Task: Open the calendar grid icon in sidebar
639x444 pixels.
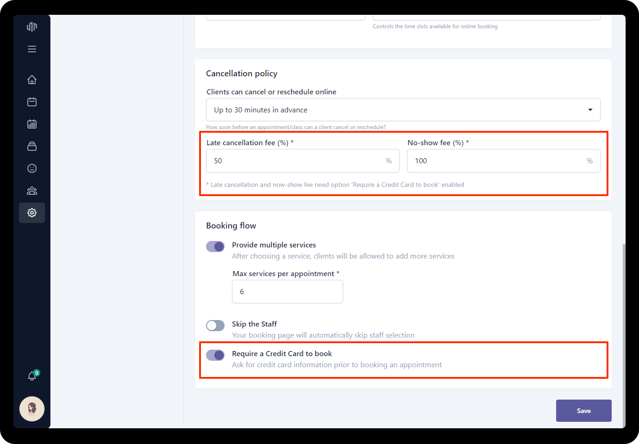Action: tap(32, 124)
